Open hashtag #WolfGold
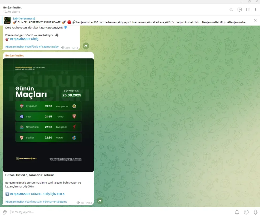The width and height of the screenshot is (260, 217). 31,46
